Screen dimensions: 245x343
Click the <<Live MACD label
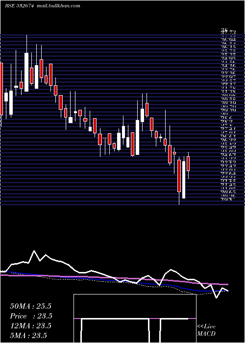click(x=206, y=330)
